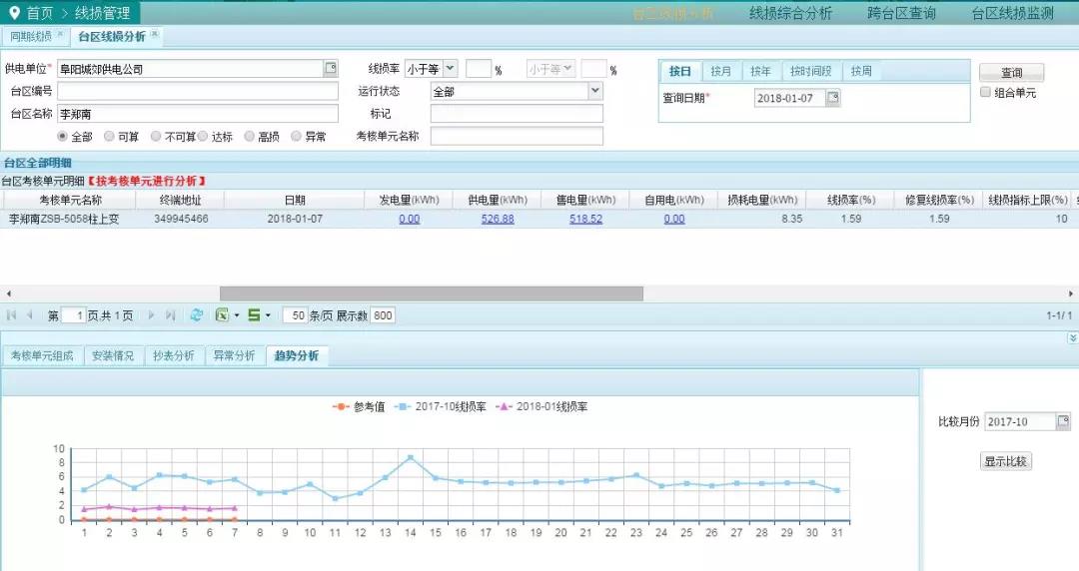Image resolution: width=1079 pixels, height=571 pixels.
Task: Click the Excel export icon
Action: coord(223,315)
